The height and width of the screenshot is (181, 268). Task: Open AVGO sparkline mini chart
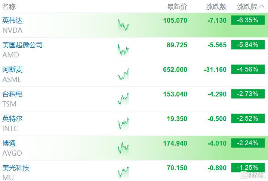[123, 148]
